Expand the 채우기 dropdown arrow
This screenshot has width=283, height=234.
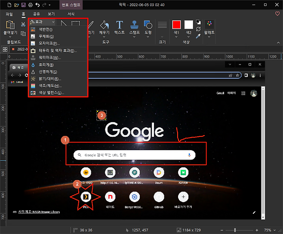point(104,37)
